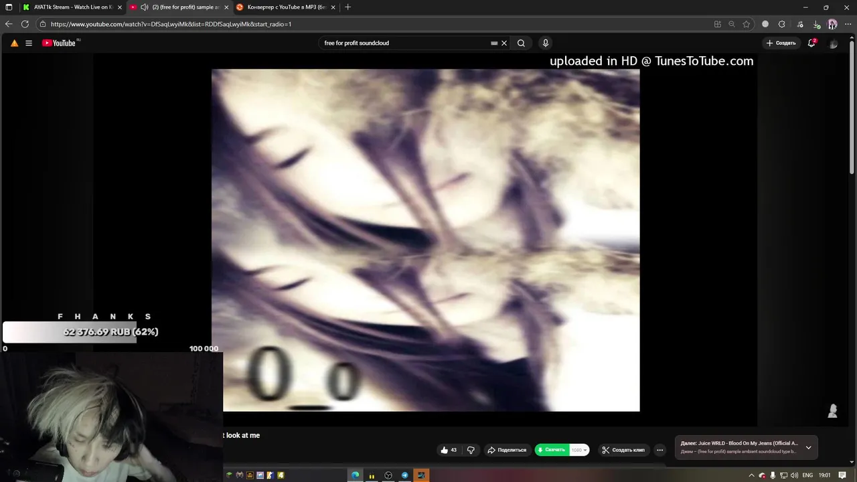
Task: Go back with browser back arrow
Action: click(x=9, y=24)
